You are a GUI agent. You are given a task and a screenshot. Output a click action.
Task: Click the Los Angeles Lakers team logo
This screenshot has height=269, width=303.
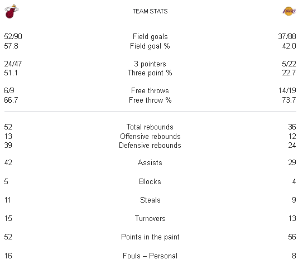pyautogui.click(x=289, y=11)
